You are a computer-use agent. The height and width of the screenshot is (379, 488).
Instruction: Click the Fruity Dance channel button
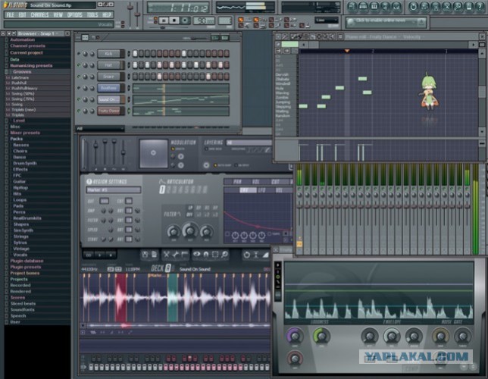coord(109,111)
